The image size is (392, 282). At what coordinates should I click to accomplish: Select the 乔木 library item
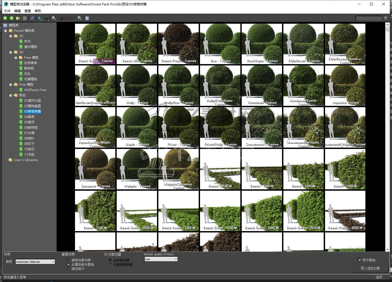tap(27, 41)
